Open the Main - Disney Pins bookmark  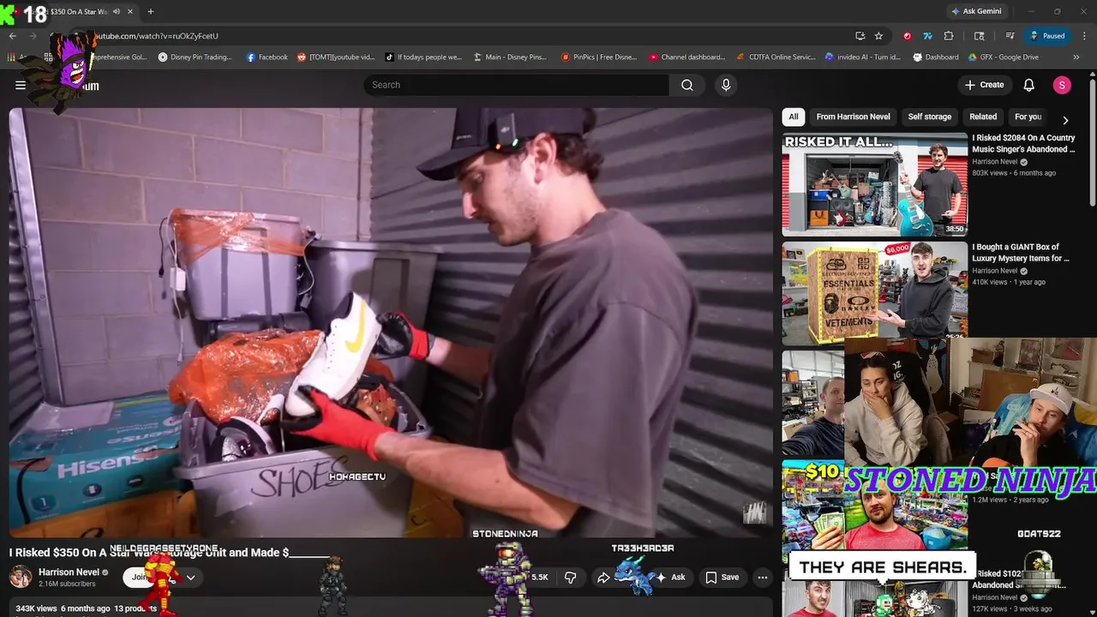pos(511,57)
